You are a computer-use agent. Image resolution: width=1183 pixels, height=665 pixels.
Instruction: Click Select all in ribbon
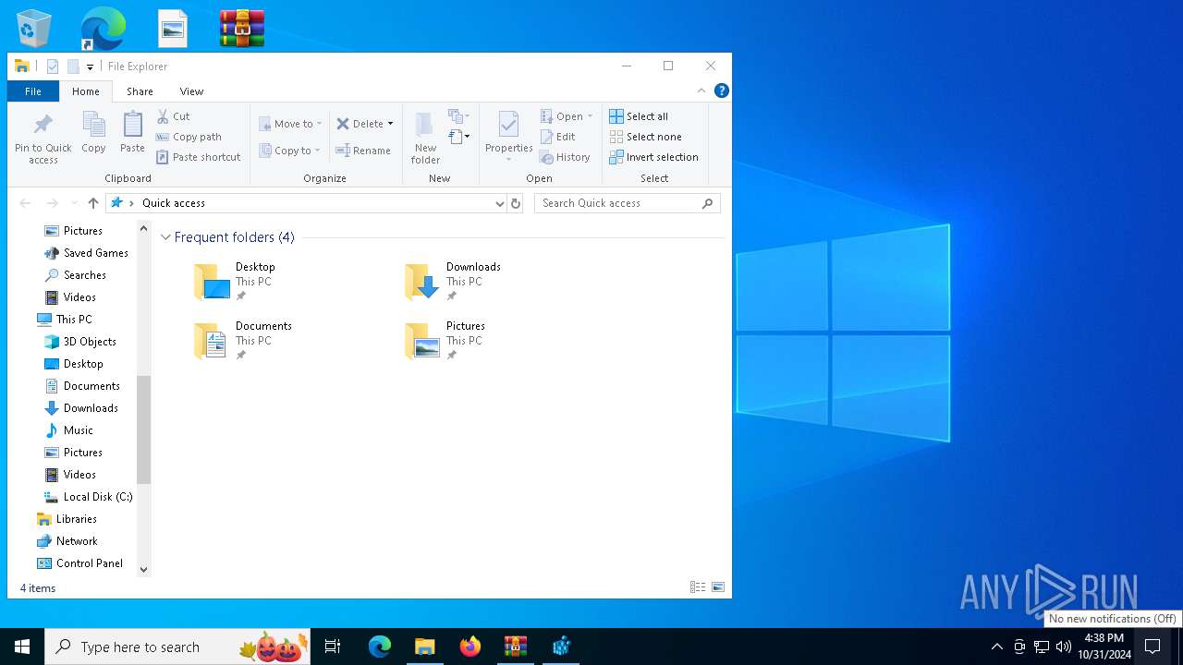(x=639, y=116)
